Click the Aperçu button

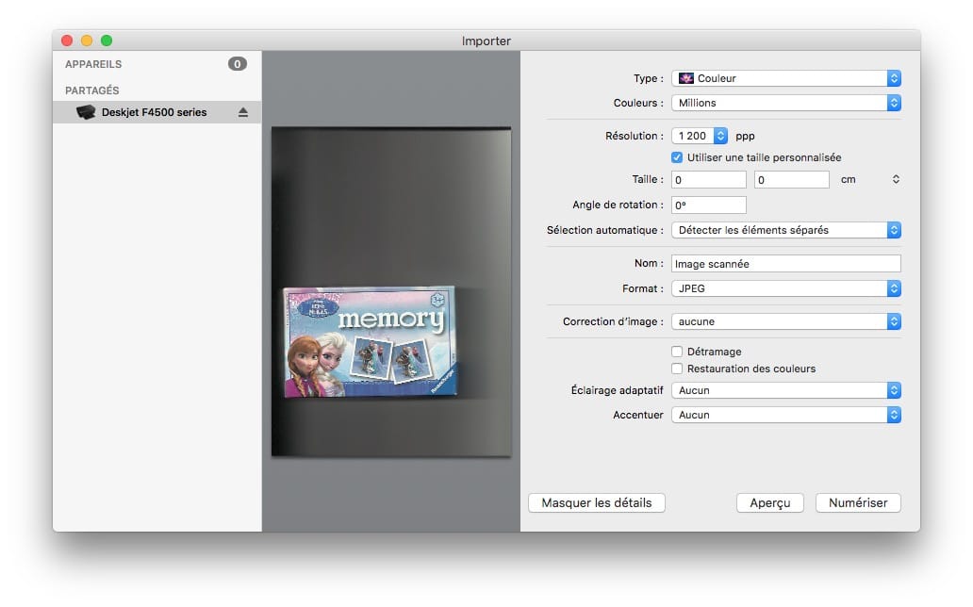(x=770, y=502)
